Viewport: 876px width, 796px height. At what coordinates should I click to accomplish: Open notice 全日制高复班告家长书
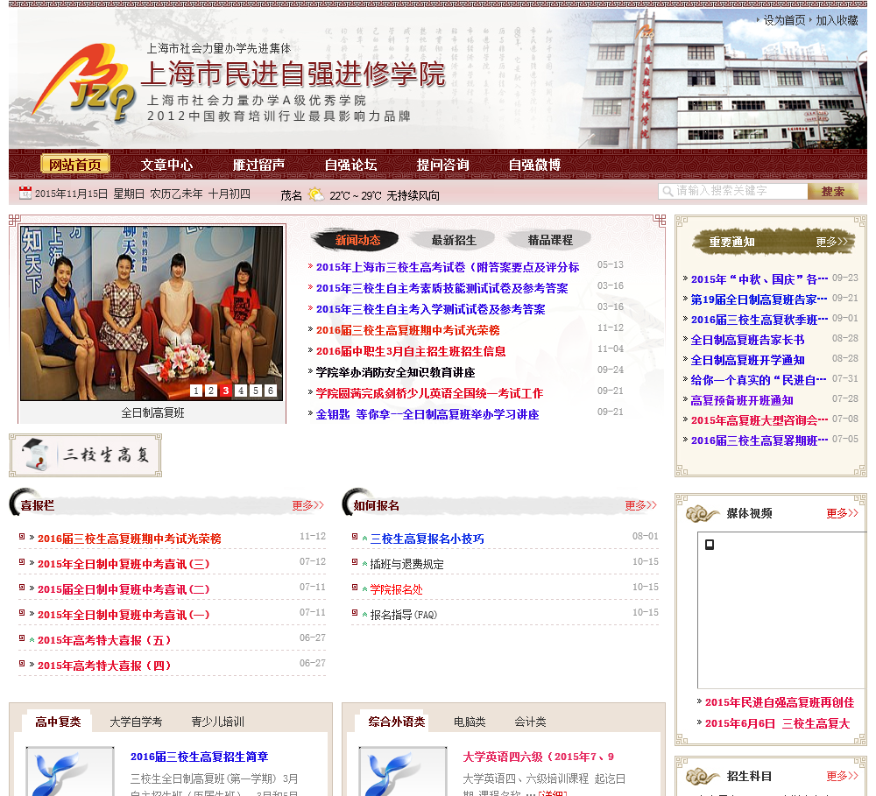point(748,340)
